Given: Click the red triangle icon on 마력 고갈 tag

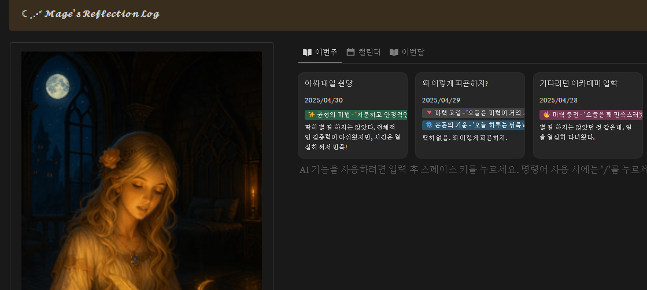Looking at the screenshot, I should (x=429, y=113).
